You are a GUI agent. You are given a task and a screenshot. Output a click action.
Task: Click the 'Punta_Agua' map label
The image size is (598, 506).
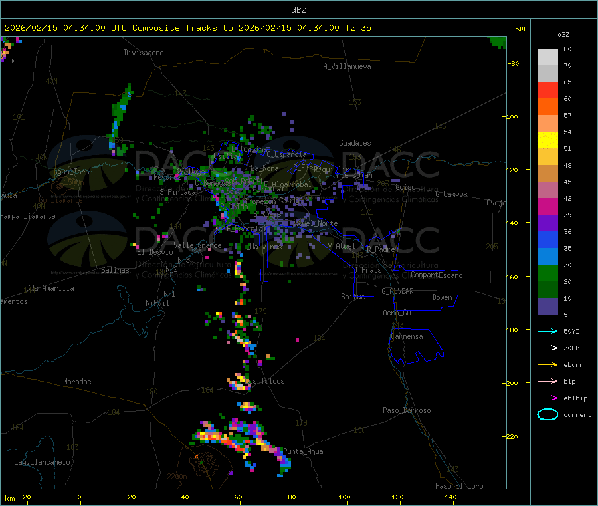pyautogui.click(x=303, y=451)
